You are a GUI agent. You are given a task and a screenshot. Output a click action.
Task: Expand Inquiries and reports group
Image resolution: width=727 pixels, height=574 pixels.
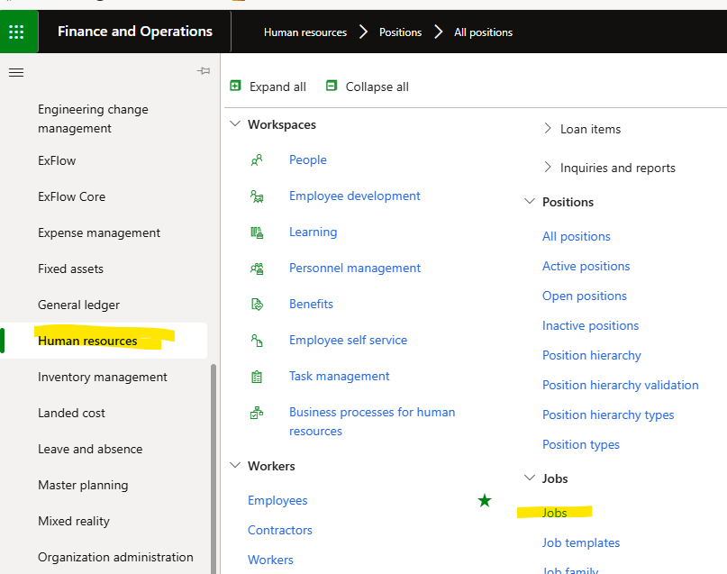pyautogui.click(x=548, y=167)
